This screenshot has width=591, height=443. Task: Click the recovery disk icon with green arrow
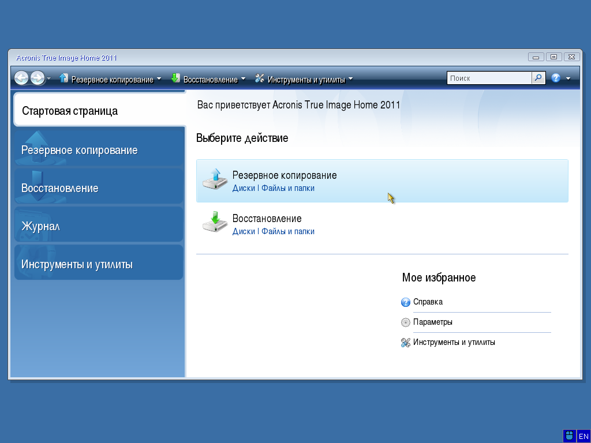click(x=215, y=222)
